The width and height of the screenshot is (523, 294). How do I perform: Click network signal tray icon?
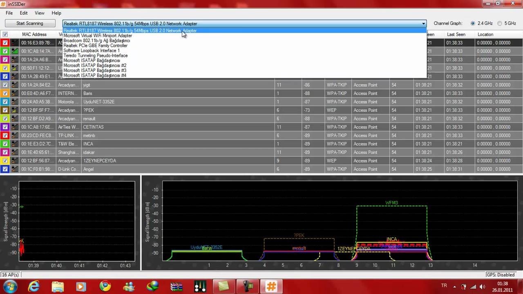pyautogui.click(x=473, y=287)
